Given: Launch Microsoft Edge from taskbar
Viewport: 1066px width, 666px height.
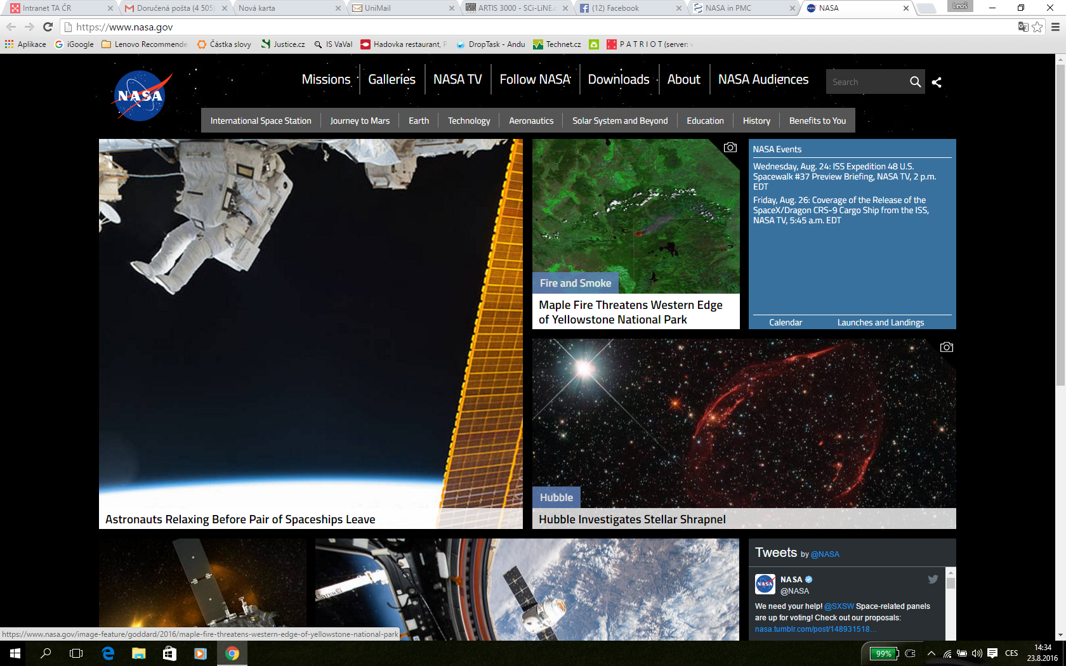Looking at the screenshot, I should point(108,653).
